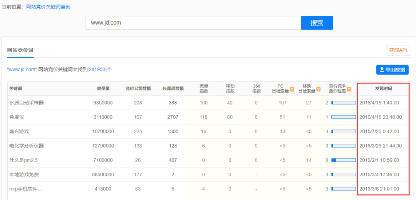The width and height of the screenshot is (416, 200).
Task: Click discovery time 2015/7/20 0:42:00
Action: click(379, 132)
